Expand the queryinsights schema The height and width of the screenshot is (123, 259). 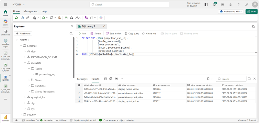pos(25,97)
